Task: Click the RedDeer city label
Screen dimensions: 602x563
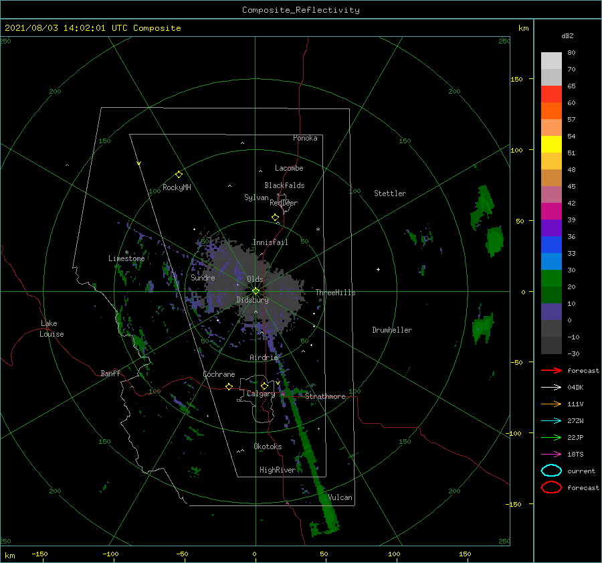Action: tap(284, 203)
